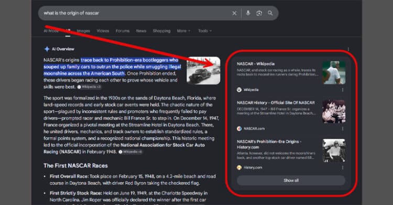Viewport: 393px width, 205px height.
Task: Switch to the Shopping tab
Action: (x=162, y=31)
